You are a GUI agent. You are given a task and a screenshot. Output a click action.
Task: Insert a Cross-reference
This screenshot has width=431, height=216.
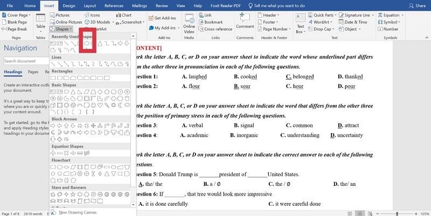coord(215,29)
